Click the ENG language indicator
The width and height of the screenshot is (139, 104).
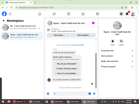pyautogui.click(x=123, y=102)
